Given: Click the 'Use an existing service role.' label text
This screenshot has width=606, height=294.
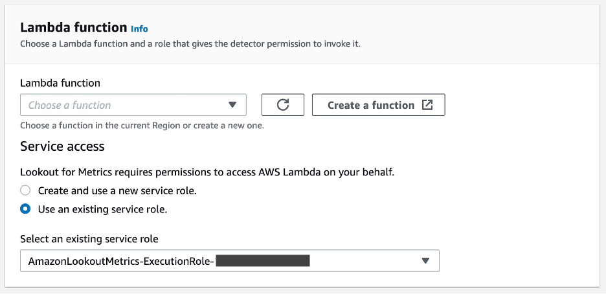Looking at the screenshot, I should coord(102,209).
